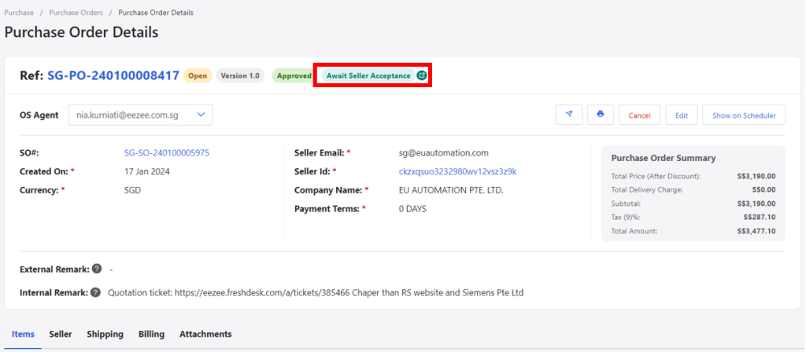Click the print icon button
806x352 pixels.
[x=601, y=115]
